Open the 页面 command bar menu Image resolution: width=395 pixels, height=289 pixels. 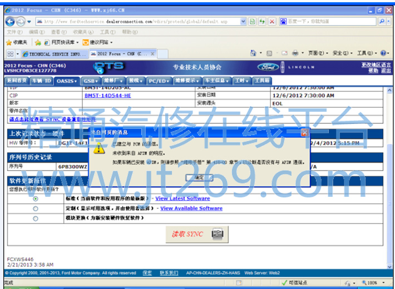click(x=318, y=53)
